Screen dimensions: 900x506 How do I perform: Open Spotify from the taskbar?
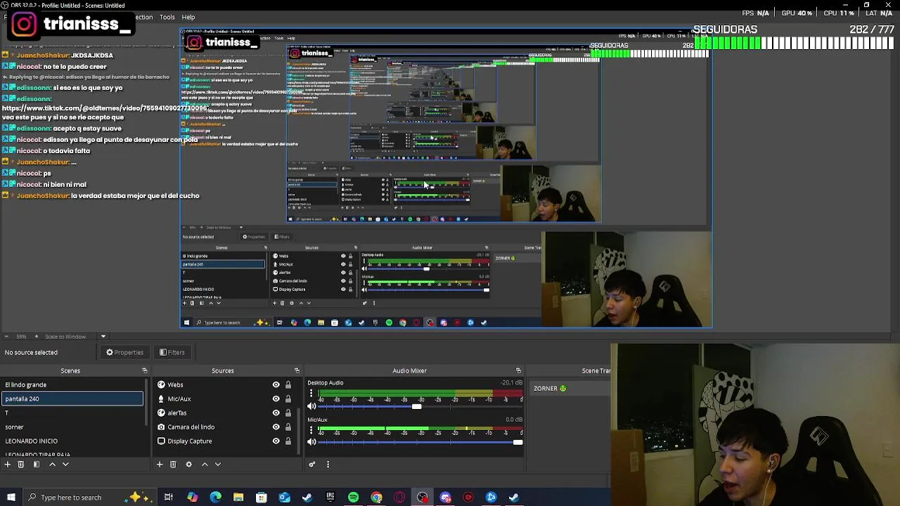(353, 498)
